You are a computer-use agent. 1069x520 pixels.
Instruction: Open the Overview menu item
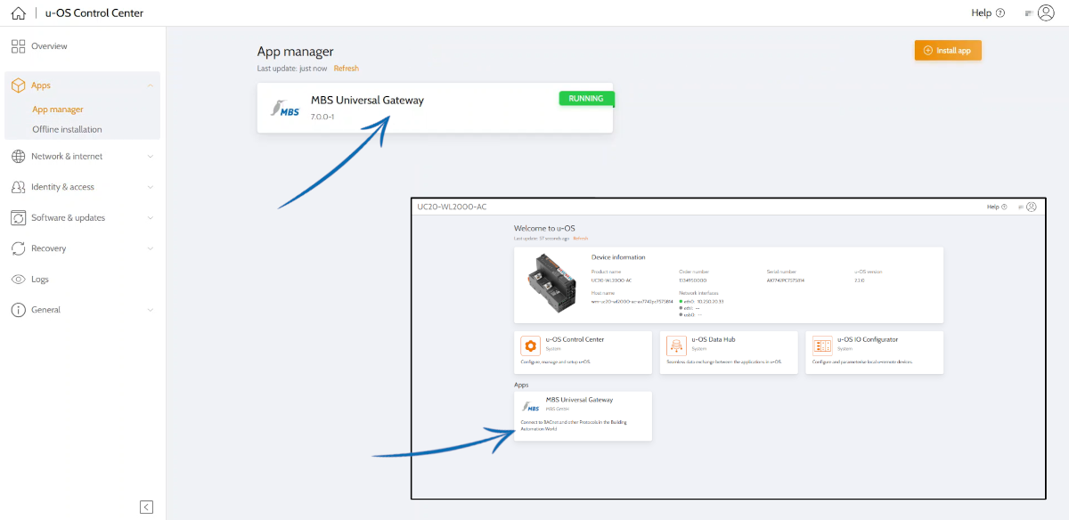click(82, 46)
